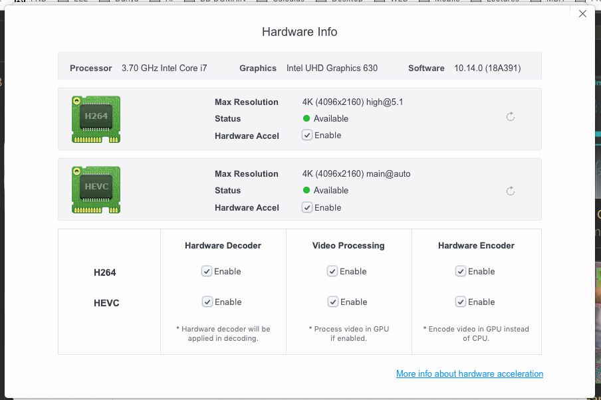Viewport: 601px width, 400px height.
Task: Click the Software label
Action: pyautogui.click(x=426, y=68)
